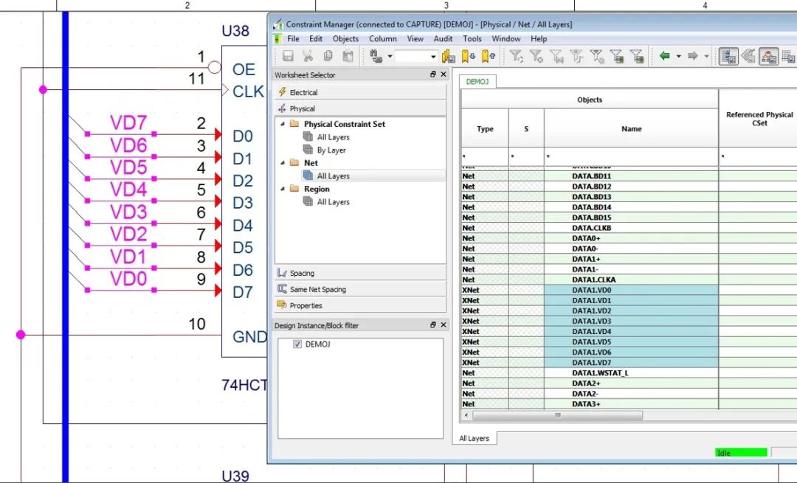Select the Physical worksheet section

coord(360,108)
